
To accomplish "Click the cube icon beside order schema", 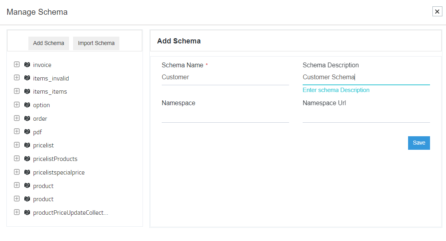I will click(27, 118).
